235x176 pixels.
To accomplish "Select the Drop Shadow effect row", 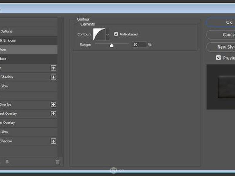I will pos(28,141).
